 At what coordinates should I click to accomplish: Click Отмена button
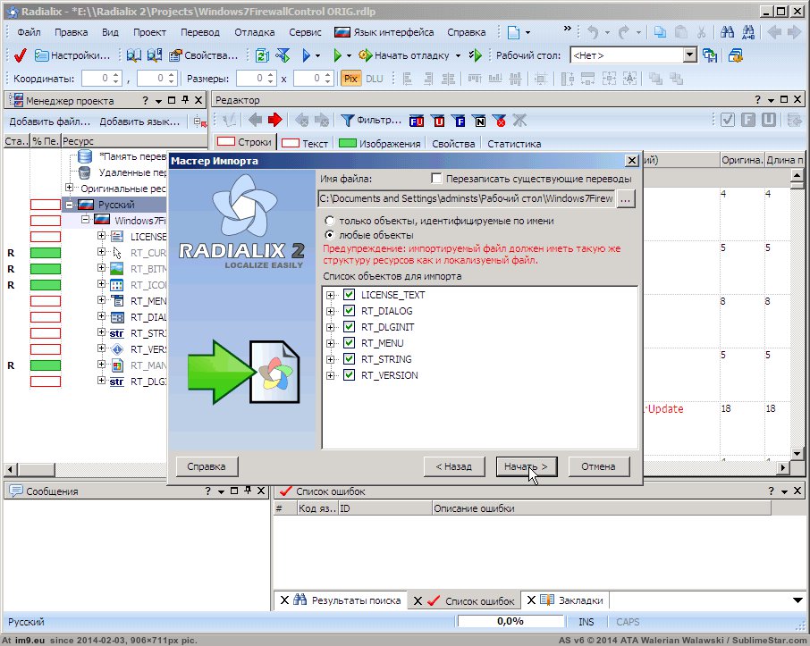coord(599,466)
